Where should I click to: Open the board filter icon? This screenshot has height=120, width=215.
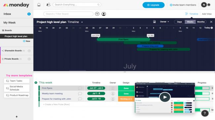(97, 14)
